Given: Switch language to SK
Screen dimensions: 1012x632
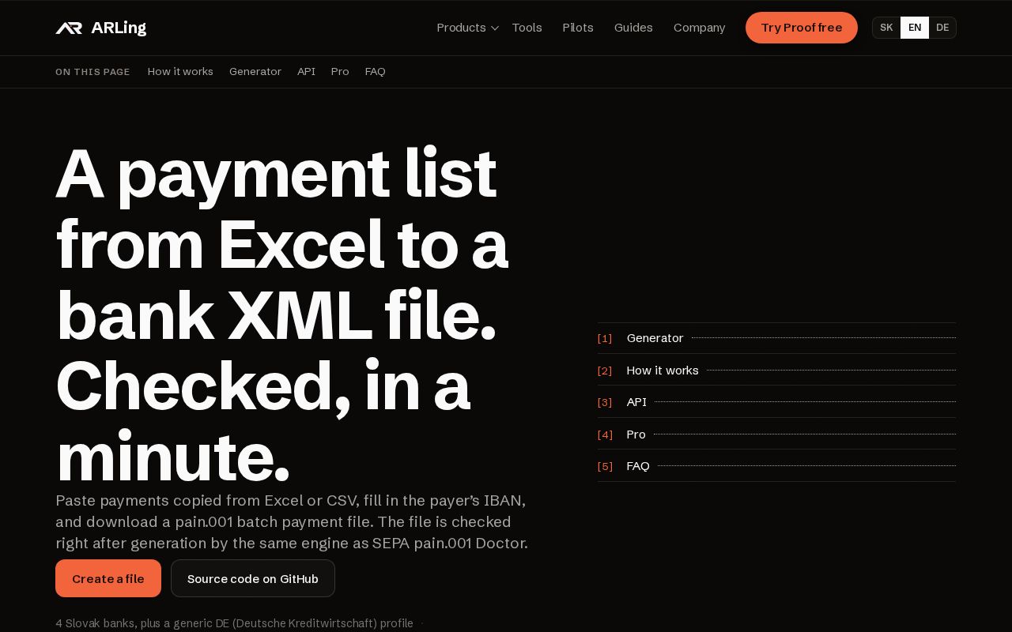Looking at the screenshot, I should [x=886, y=28].
